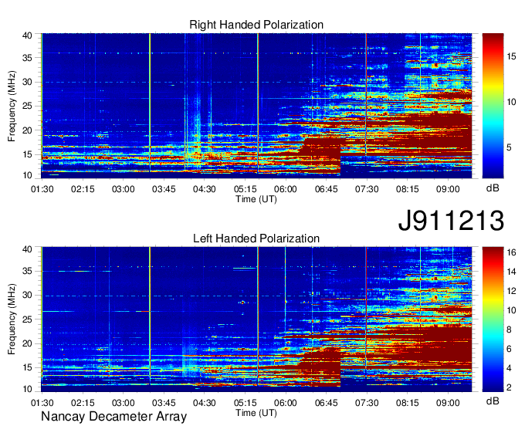Image resolution: width=525 pixels, height=426 pixels.
Task: Click "07:30" time tick of Left Handed plot
Action: (x=367, y=403)
